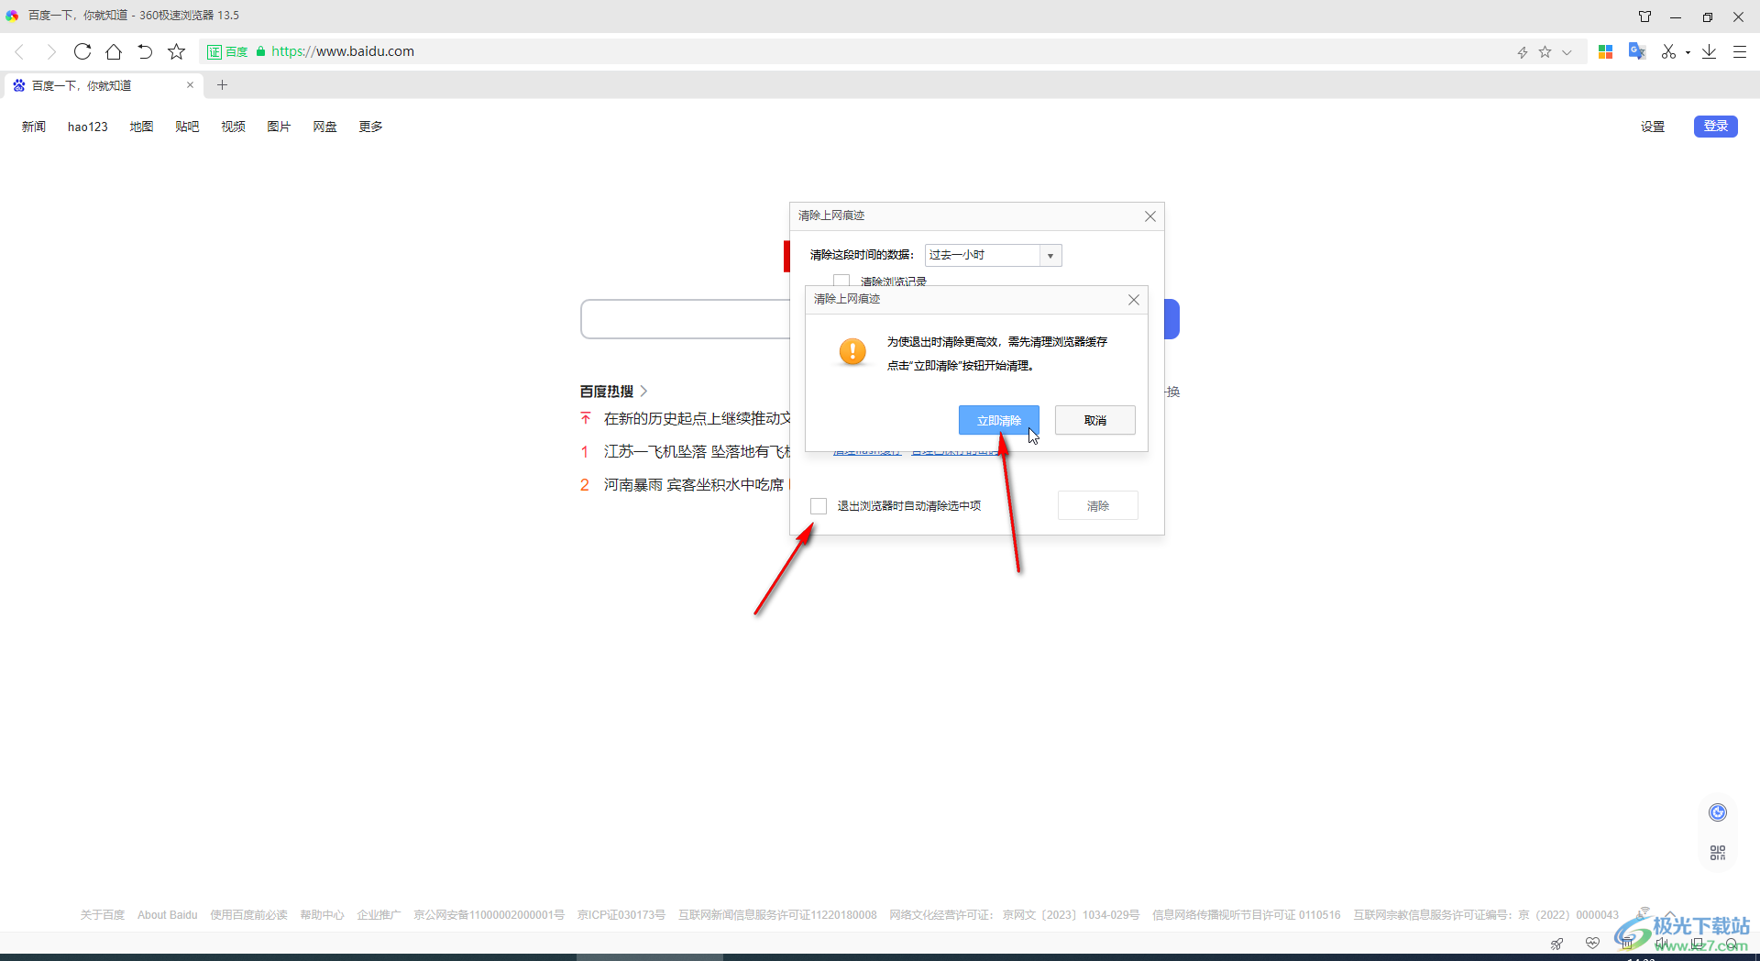Open hot search item 河南暴雨 宾客坐积水中吃席
This screenshot has width=1760, height=961.
point(694,484)
